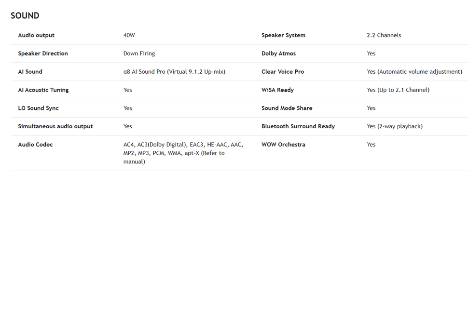Viewport: 468px width, 323px height.
Task: Select the Speaker System label
Action: click(283, 35)
